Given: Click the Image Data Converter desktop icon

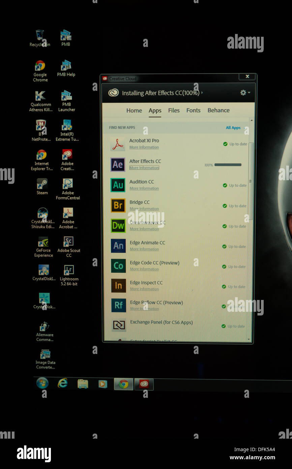Looking at the screenshot, I should [46, 359].
